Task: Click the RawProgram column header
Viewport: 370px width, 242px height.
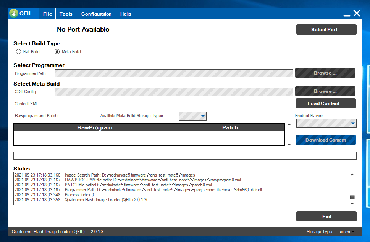Action: tap(94, 127)
